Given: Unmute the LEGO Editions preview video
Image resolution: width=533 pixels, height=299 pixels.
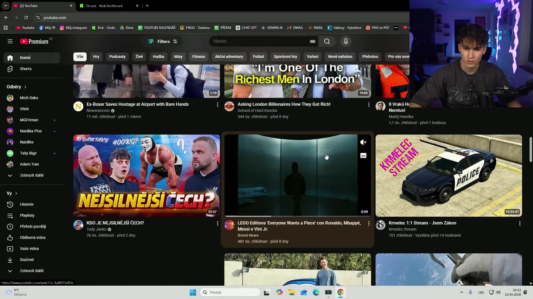Looking at the screenshot, I should [363, 142].
